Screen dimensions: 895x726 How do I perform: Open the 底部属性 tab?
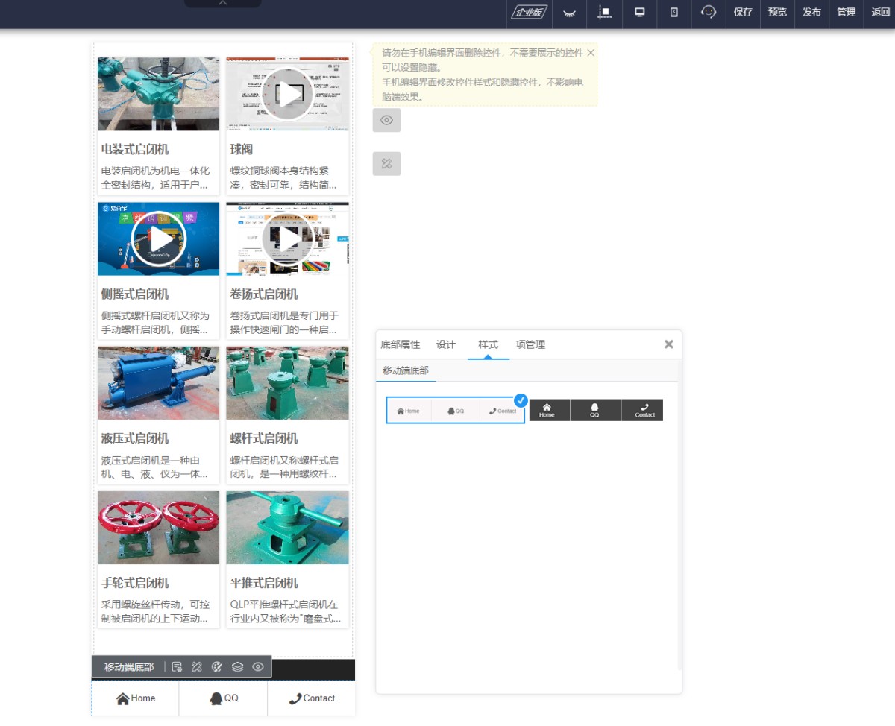click(401, 344)
